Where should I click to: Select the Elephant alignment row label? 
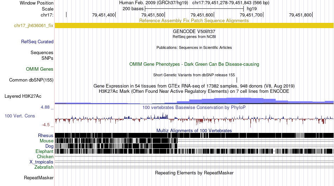click(x=44, y=151)
